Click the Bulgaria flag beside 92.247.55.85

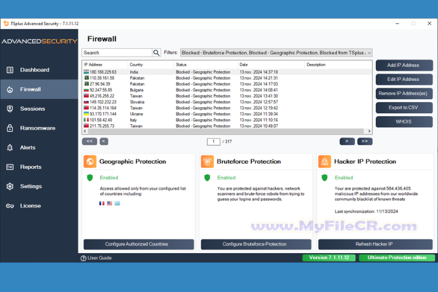[86, 90]
